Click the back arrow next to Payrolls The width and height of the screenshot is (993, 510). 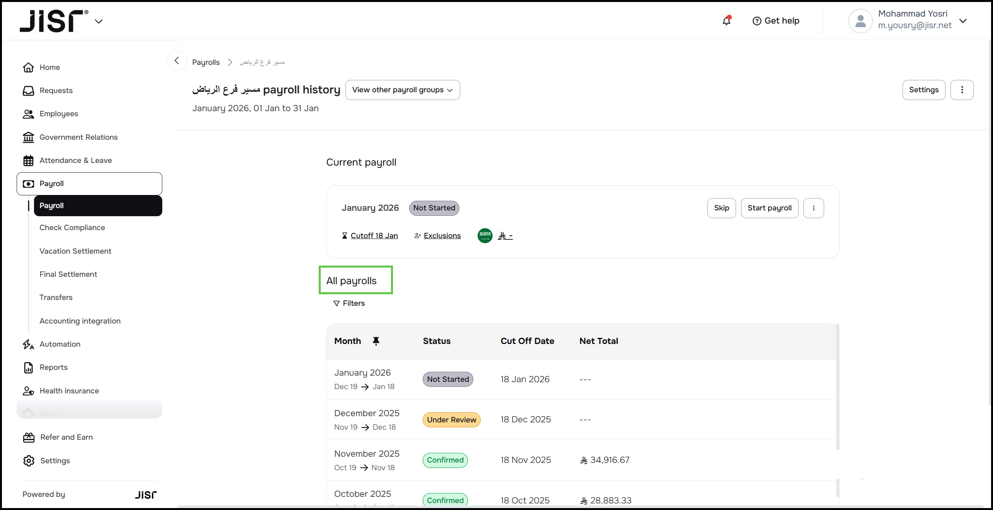click(x=177, y=61)
